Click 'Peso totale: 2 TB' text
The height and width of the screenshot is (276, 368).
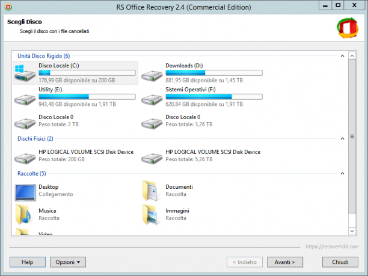59,124
